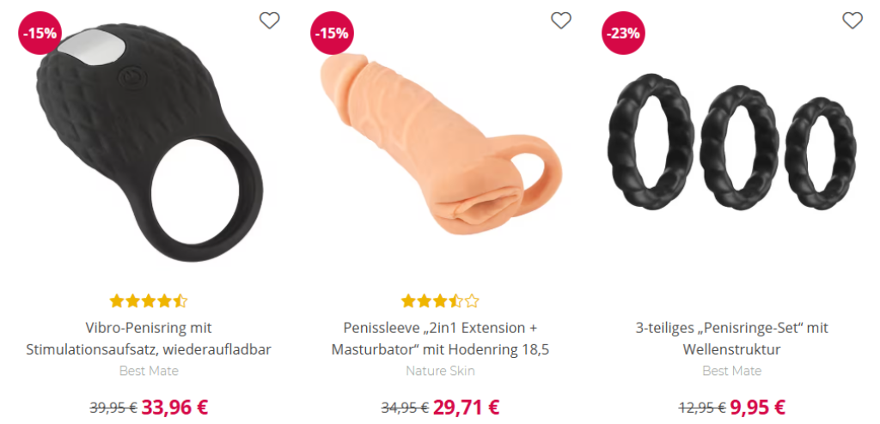The height and width of the screenshot is (424, 880).
Task: Open the three-and-a-half star rating under the Penissleeve
Action: click(440, 301)
